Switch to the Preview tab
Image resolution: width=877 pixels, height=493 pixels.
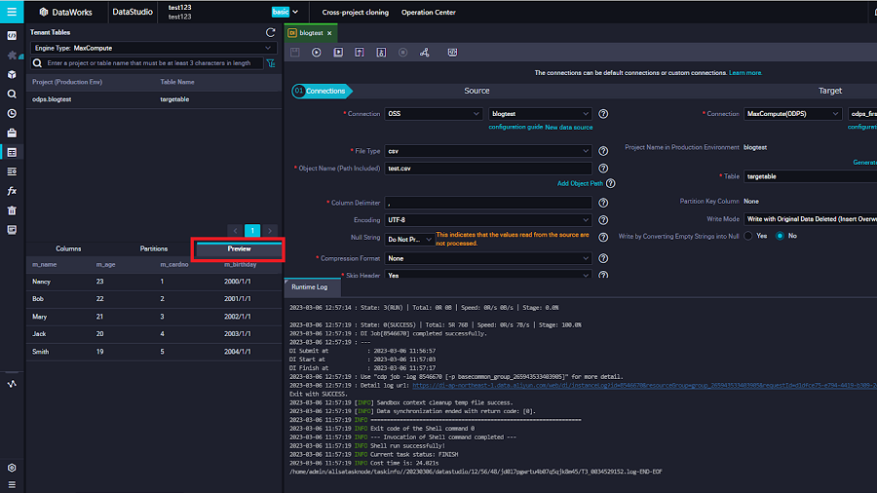point(239,249)
